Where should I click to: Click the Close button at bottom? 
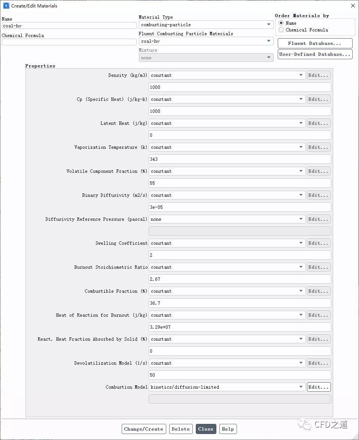(x=206, y=429)
